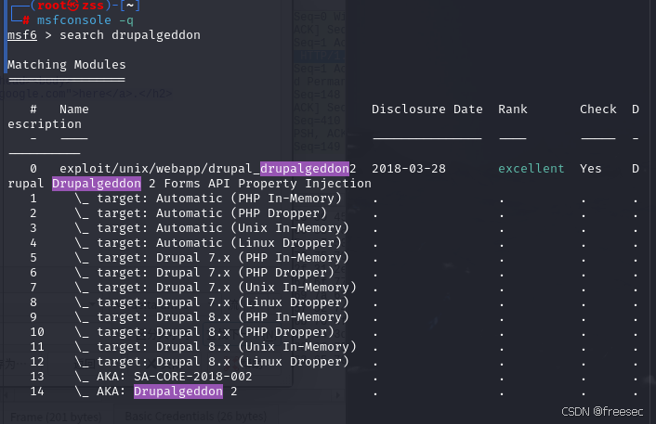Click the underlined 'msf6' prompt
656x424 pixels.
coord(22,35)
